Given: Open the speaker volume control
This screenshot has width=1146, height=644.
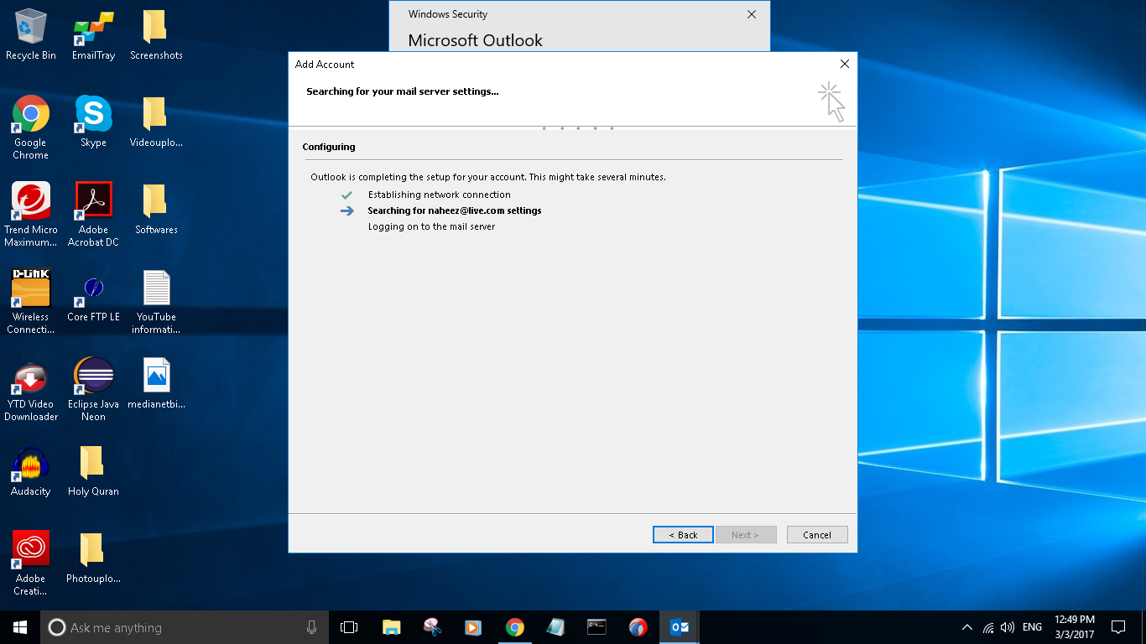Looking at the screenshot, I should pos(1007,626).
